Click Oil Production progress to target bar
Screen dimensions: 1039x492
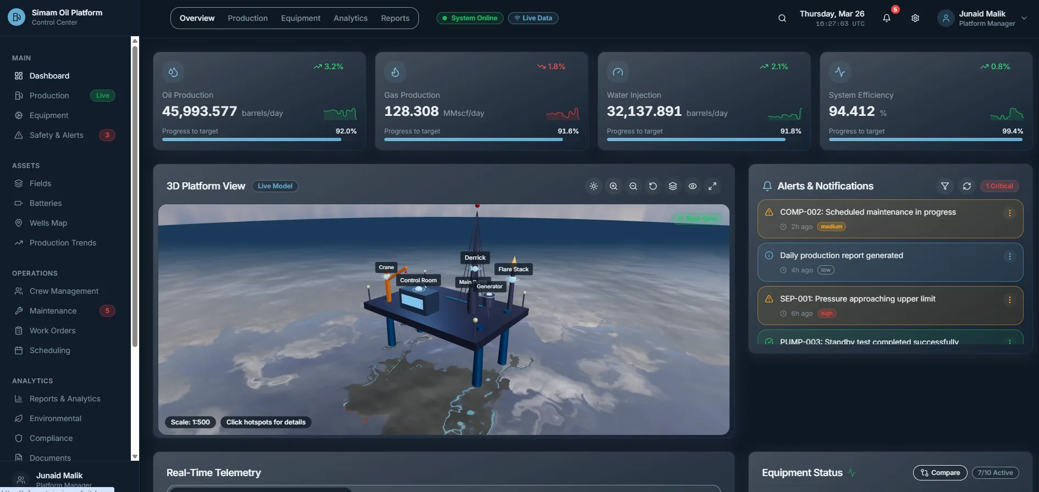[259, 139]
